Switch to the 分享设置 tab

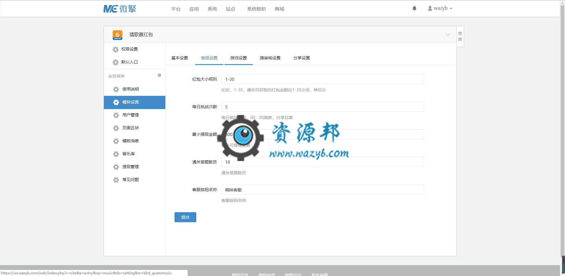pos(302,58)
